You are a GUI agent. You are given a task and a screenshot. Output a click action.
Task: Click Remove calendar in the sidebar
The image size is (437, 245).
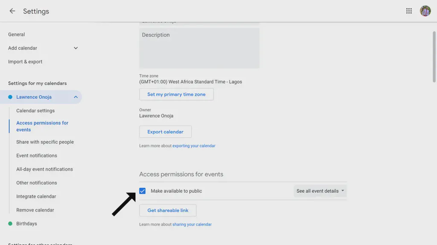pyautogui.click(x=35, y=210)
